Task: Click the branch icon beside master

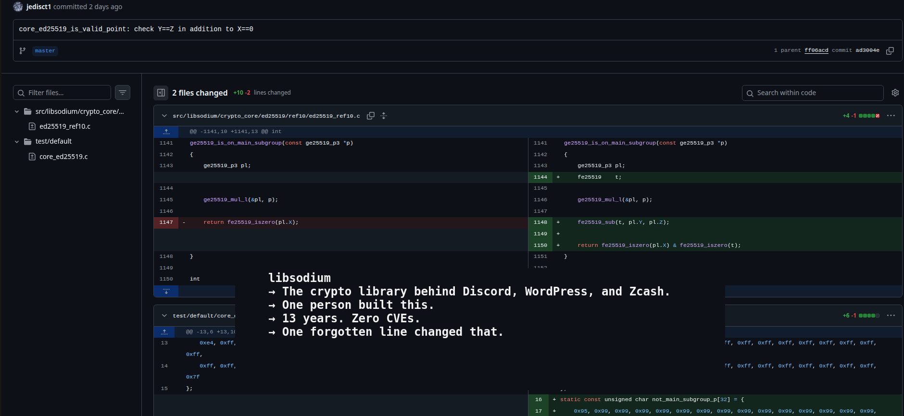Action: (x=22, y=50)
